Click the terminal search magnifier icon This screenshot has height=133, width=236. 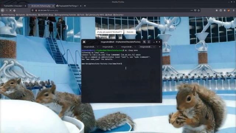(144, 42)
